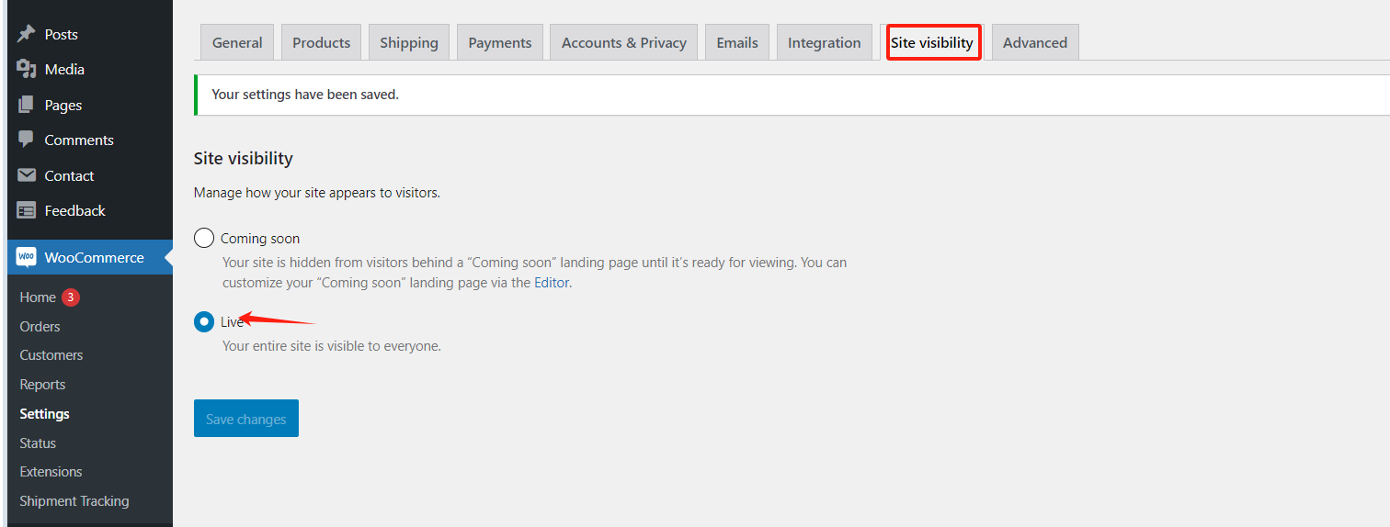
Task: Select the Coming soon radio button
Action: coord(204,239)
